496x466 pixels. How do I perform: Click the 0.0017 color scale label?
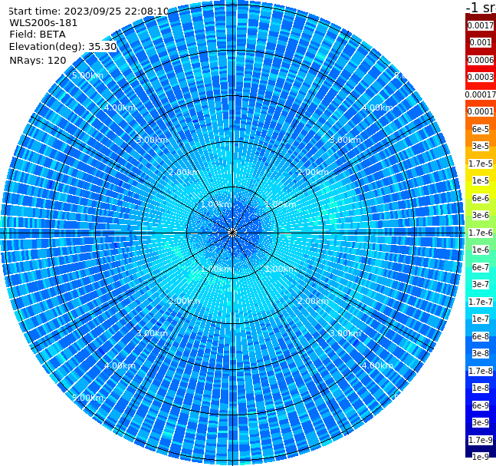481,25
